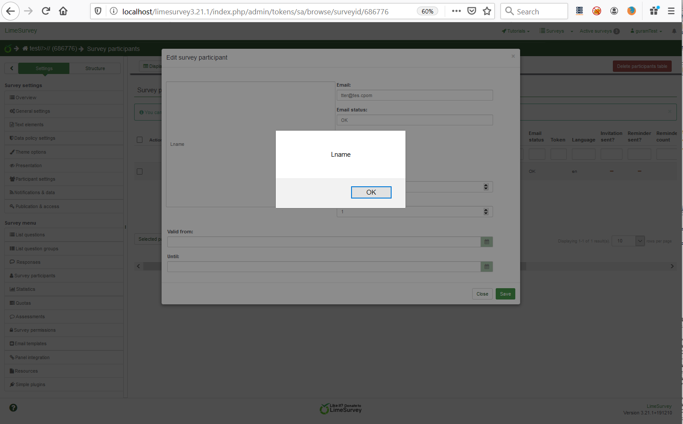This screenshot has width=683, height=424.
Task: Click the Until date field
Action: click(324, 267)
